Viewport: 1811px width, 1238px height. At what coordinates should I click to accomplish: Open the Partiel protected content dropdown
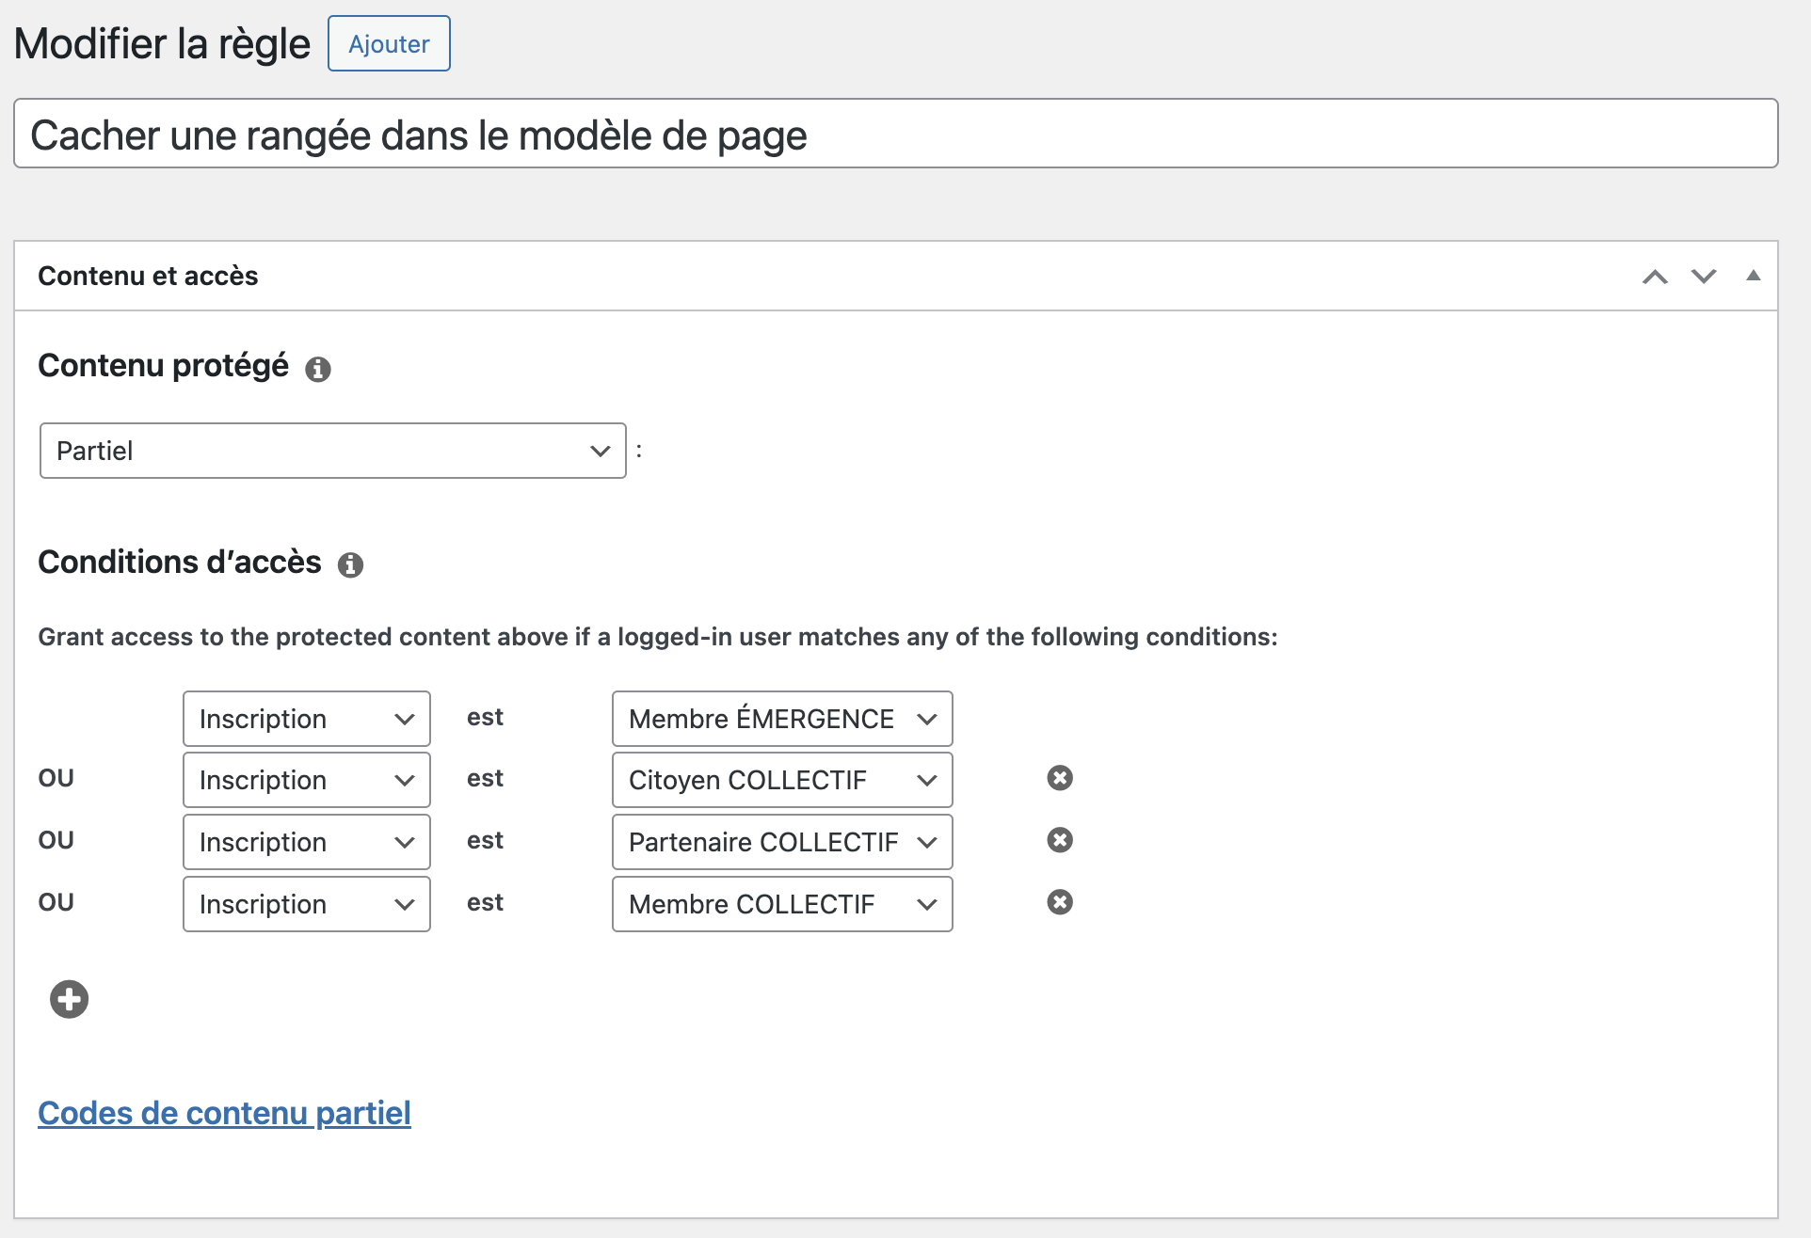coord(332,451)
